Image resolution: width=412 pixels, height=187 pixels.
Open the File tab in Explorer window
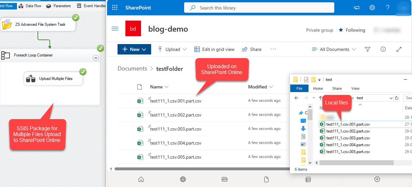pyautogui.click(x=299, y=88)
